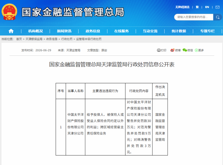Click 无障碍浏览 link

point(182,7)
